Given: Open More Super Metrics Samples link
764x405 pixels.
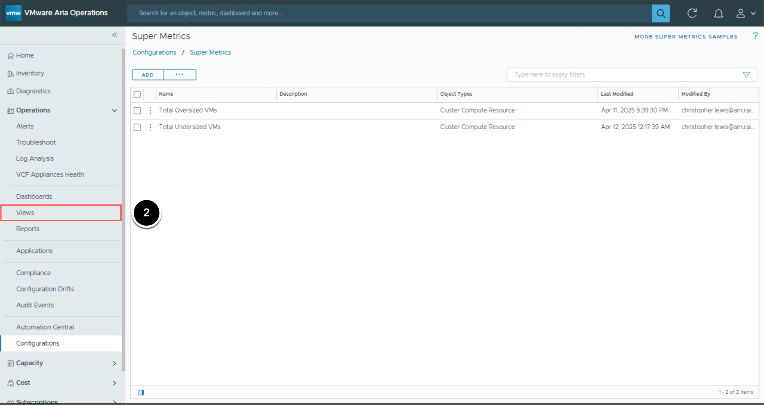Looking at the screenshot, I should (x=686, y=37).
